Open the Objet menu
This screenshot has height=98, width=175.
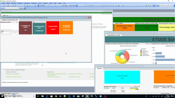click(x=55, y=3)
